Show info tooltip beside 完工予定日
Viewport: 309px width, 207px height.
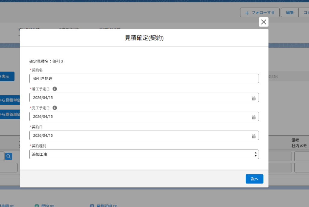pyautogui.click(x=55, y=108)
